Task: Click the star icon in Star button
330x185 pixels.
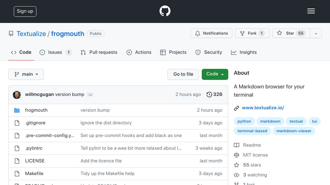Action: (x=279, y=33)
